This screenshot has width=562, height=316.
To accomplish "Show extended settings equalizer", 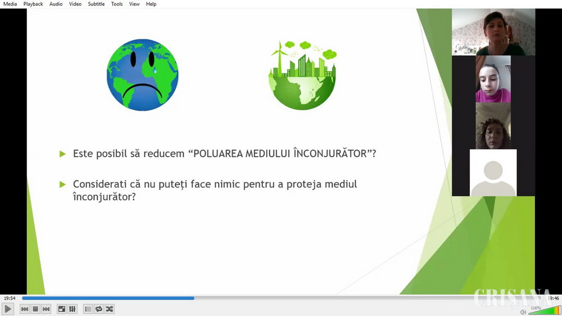I will (x=72, y=309).
